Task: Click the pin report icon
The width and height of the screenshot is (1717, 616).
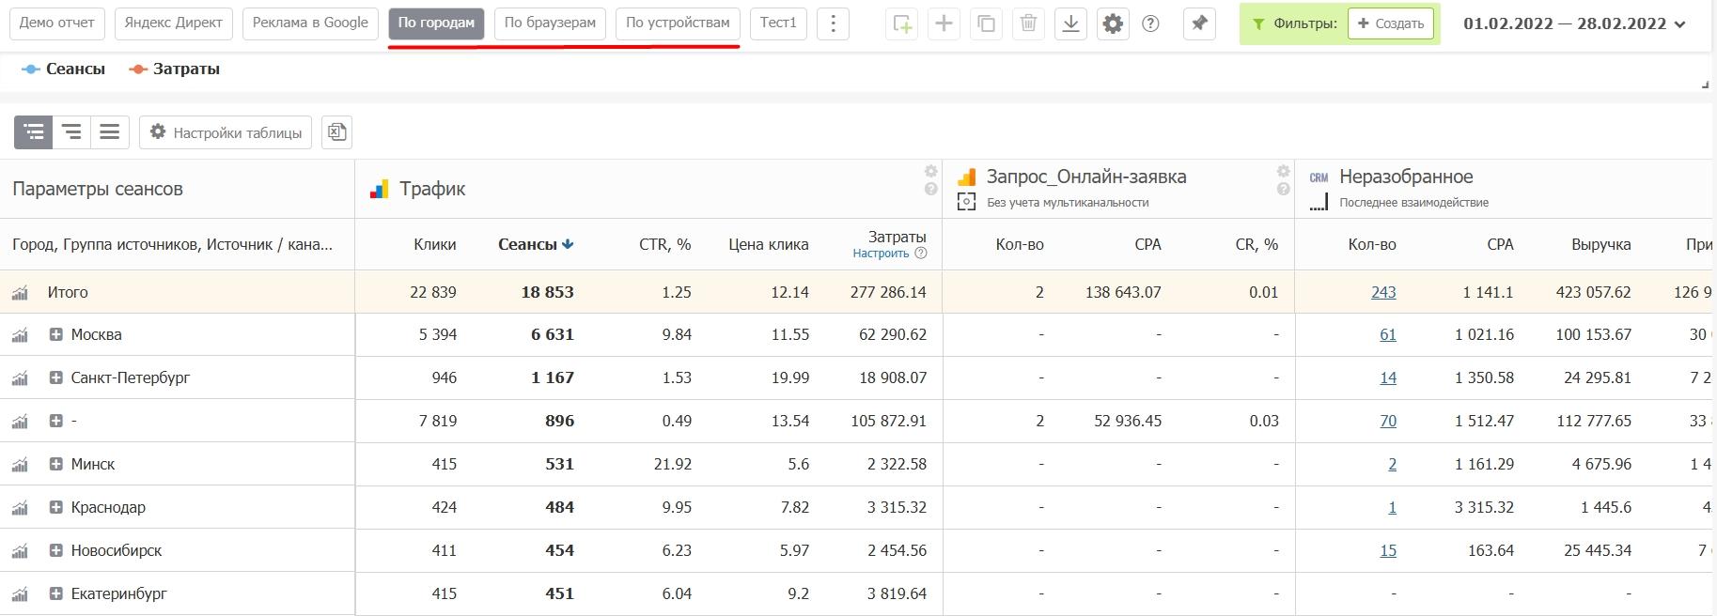Action: pos(1199,23)
